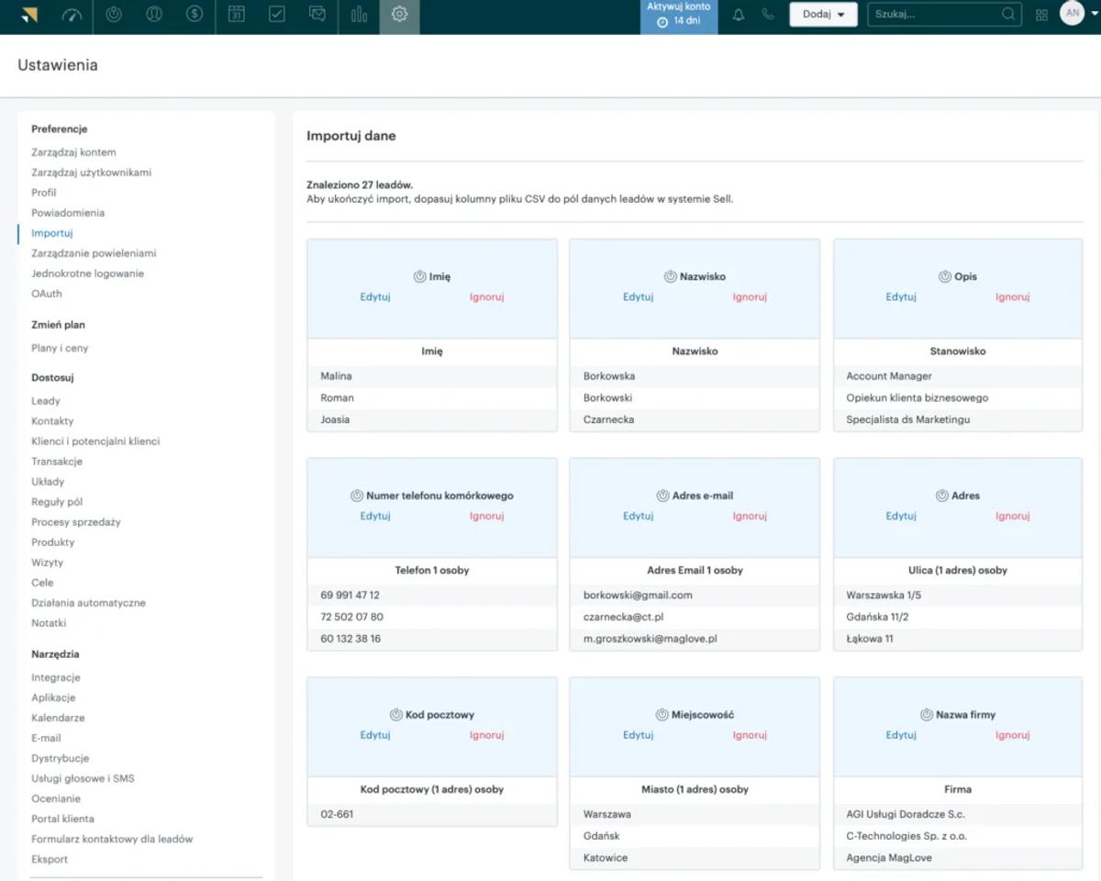This screenshot has height=881, width=1101.
Task: Open the Deals dollar icon in top bar
Action: pos(195,15)
